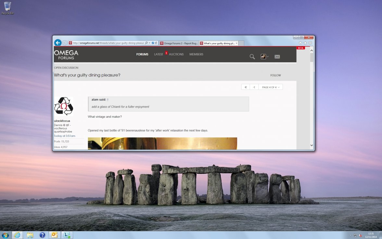Open Internet Explorer favorites star
Image resolution: width=382 pixels, height=239 pixels.
[305, 43]
